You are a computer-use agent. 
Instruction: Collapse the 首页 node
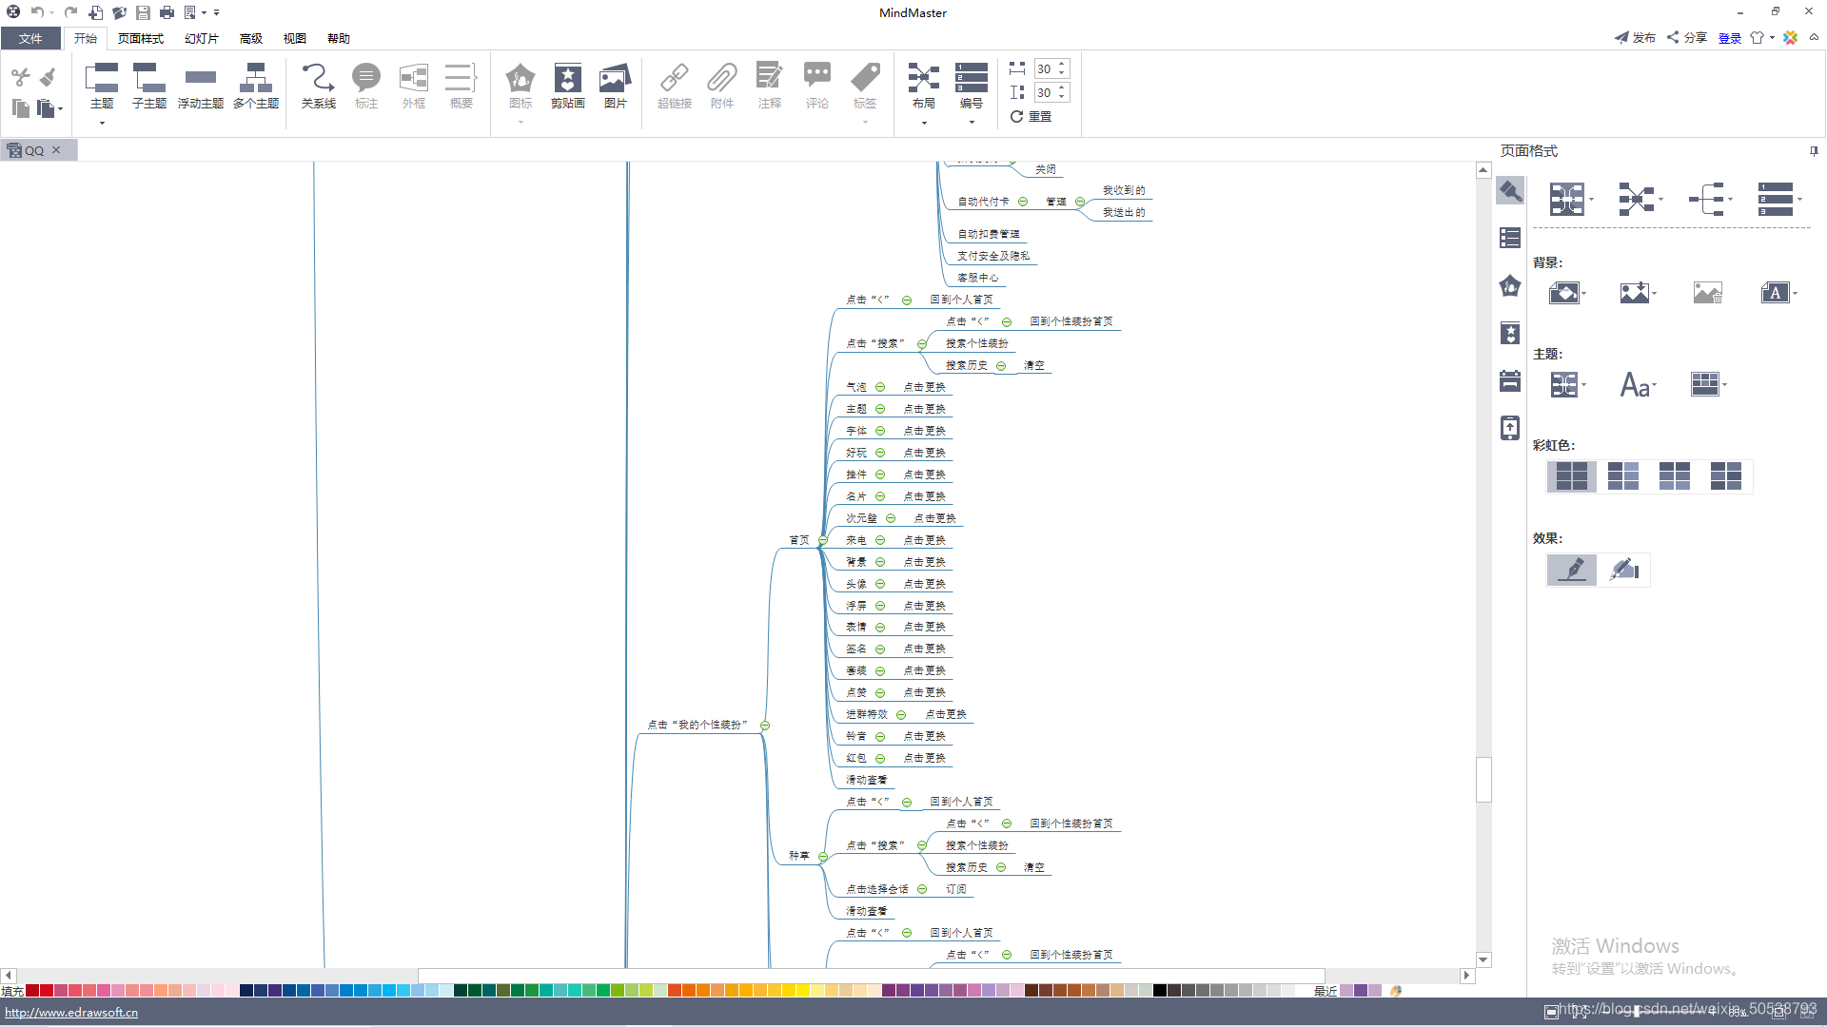pos(823,540)
